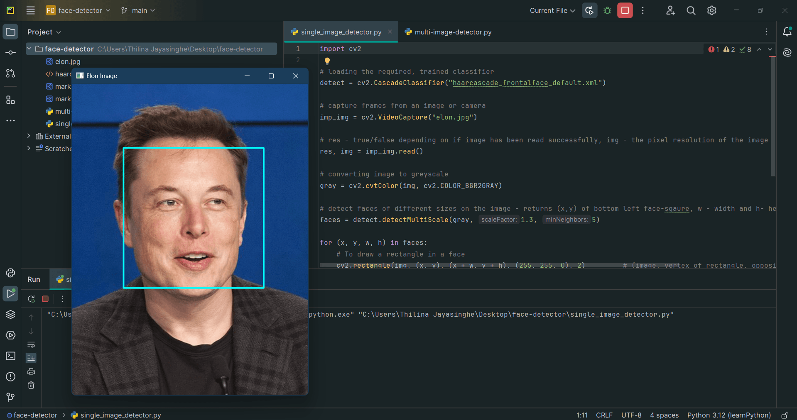
Task: Click the Debug bug icon in toolbar
Action: coord(607,10)
